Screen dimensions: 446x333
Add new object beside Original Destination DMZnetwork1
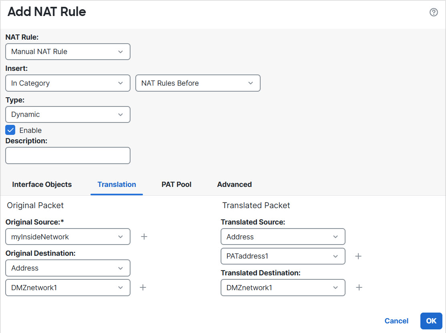coord(143,287)
